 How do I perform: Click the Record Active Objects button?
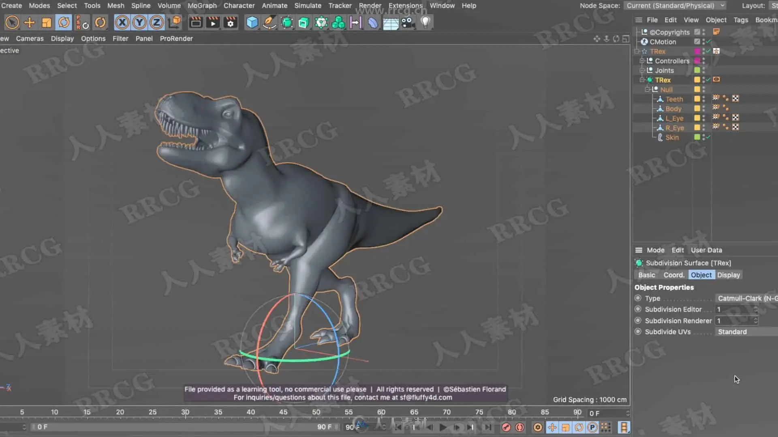click(x=506, y=427)
